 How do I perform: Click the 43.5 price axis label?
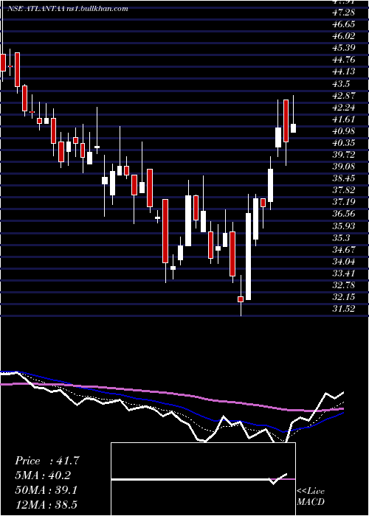pyautogui.click(x=341, y=83)
